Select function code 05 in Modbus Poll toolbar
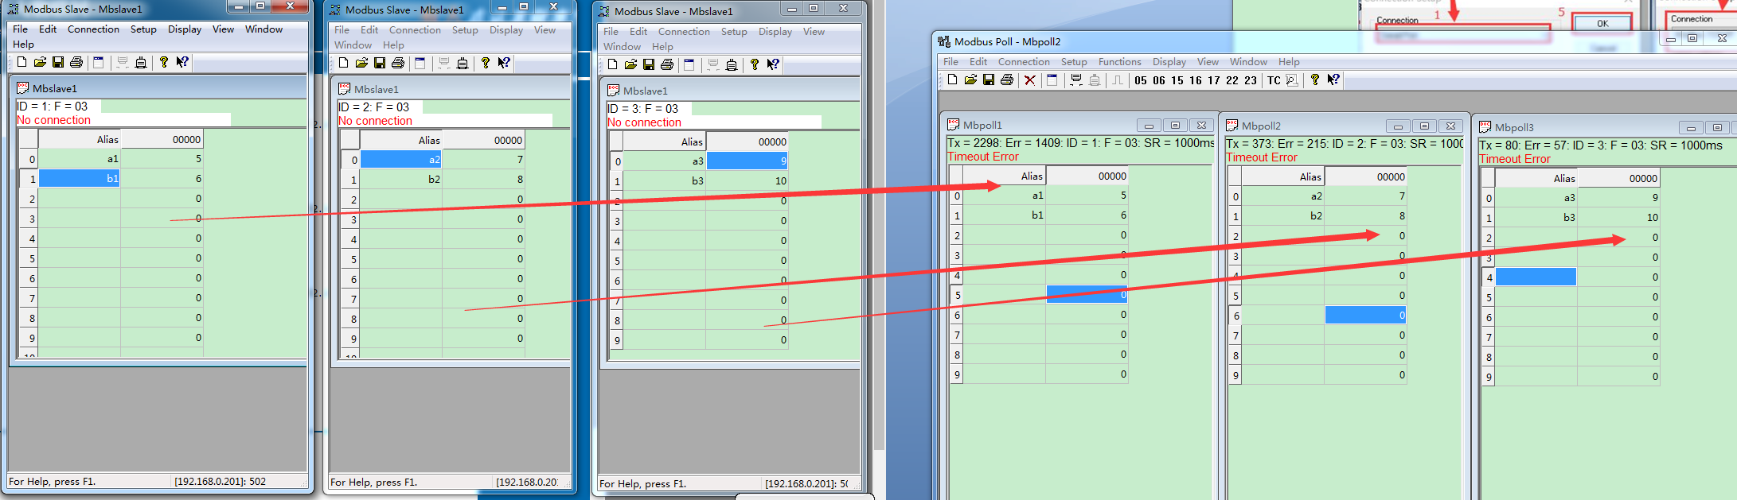 1141,80
